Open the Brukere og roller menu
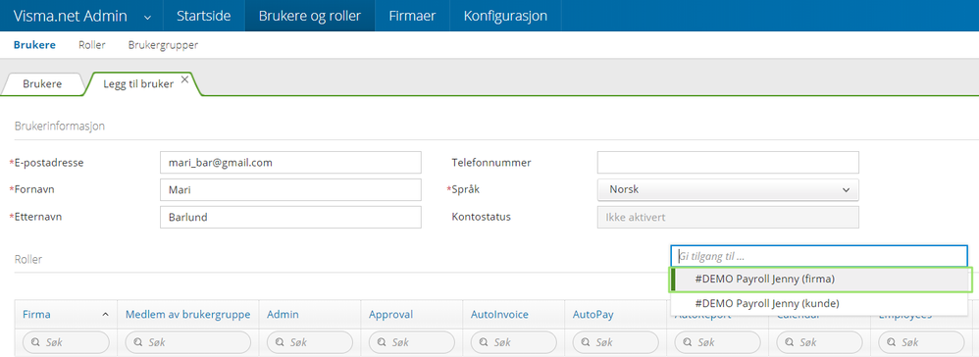 (310, 16)
